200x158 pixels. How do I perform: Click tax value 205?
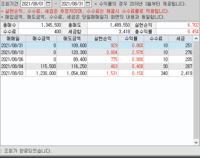(189, 59)
